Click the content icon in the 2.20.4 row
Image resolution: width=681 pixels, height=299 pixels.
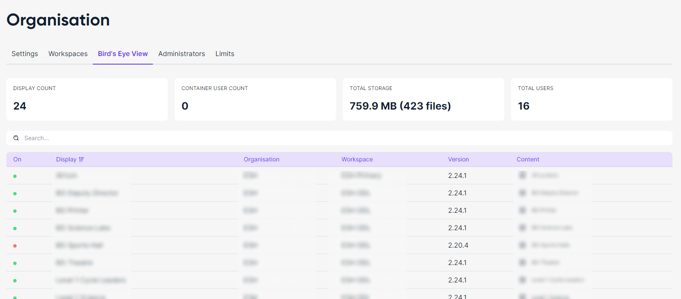click(x=523, y=245)
